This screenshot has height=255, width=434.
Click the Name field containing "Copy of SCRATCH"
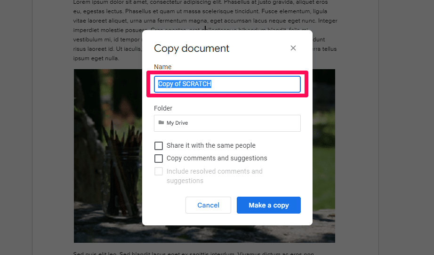coord(227,84)
